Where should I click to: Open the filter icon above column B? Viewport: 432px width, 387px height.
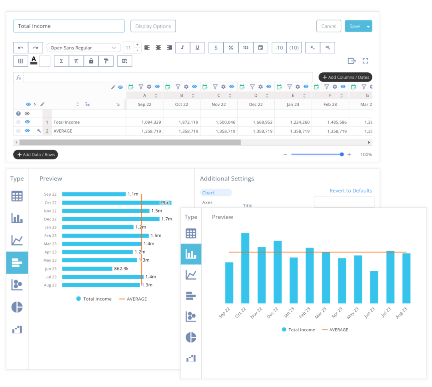point(178,87)
